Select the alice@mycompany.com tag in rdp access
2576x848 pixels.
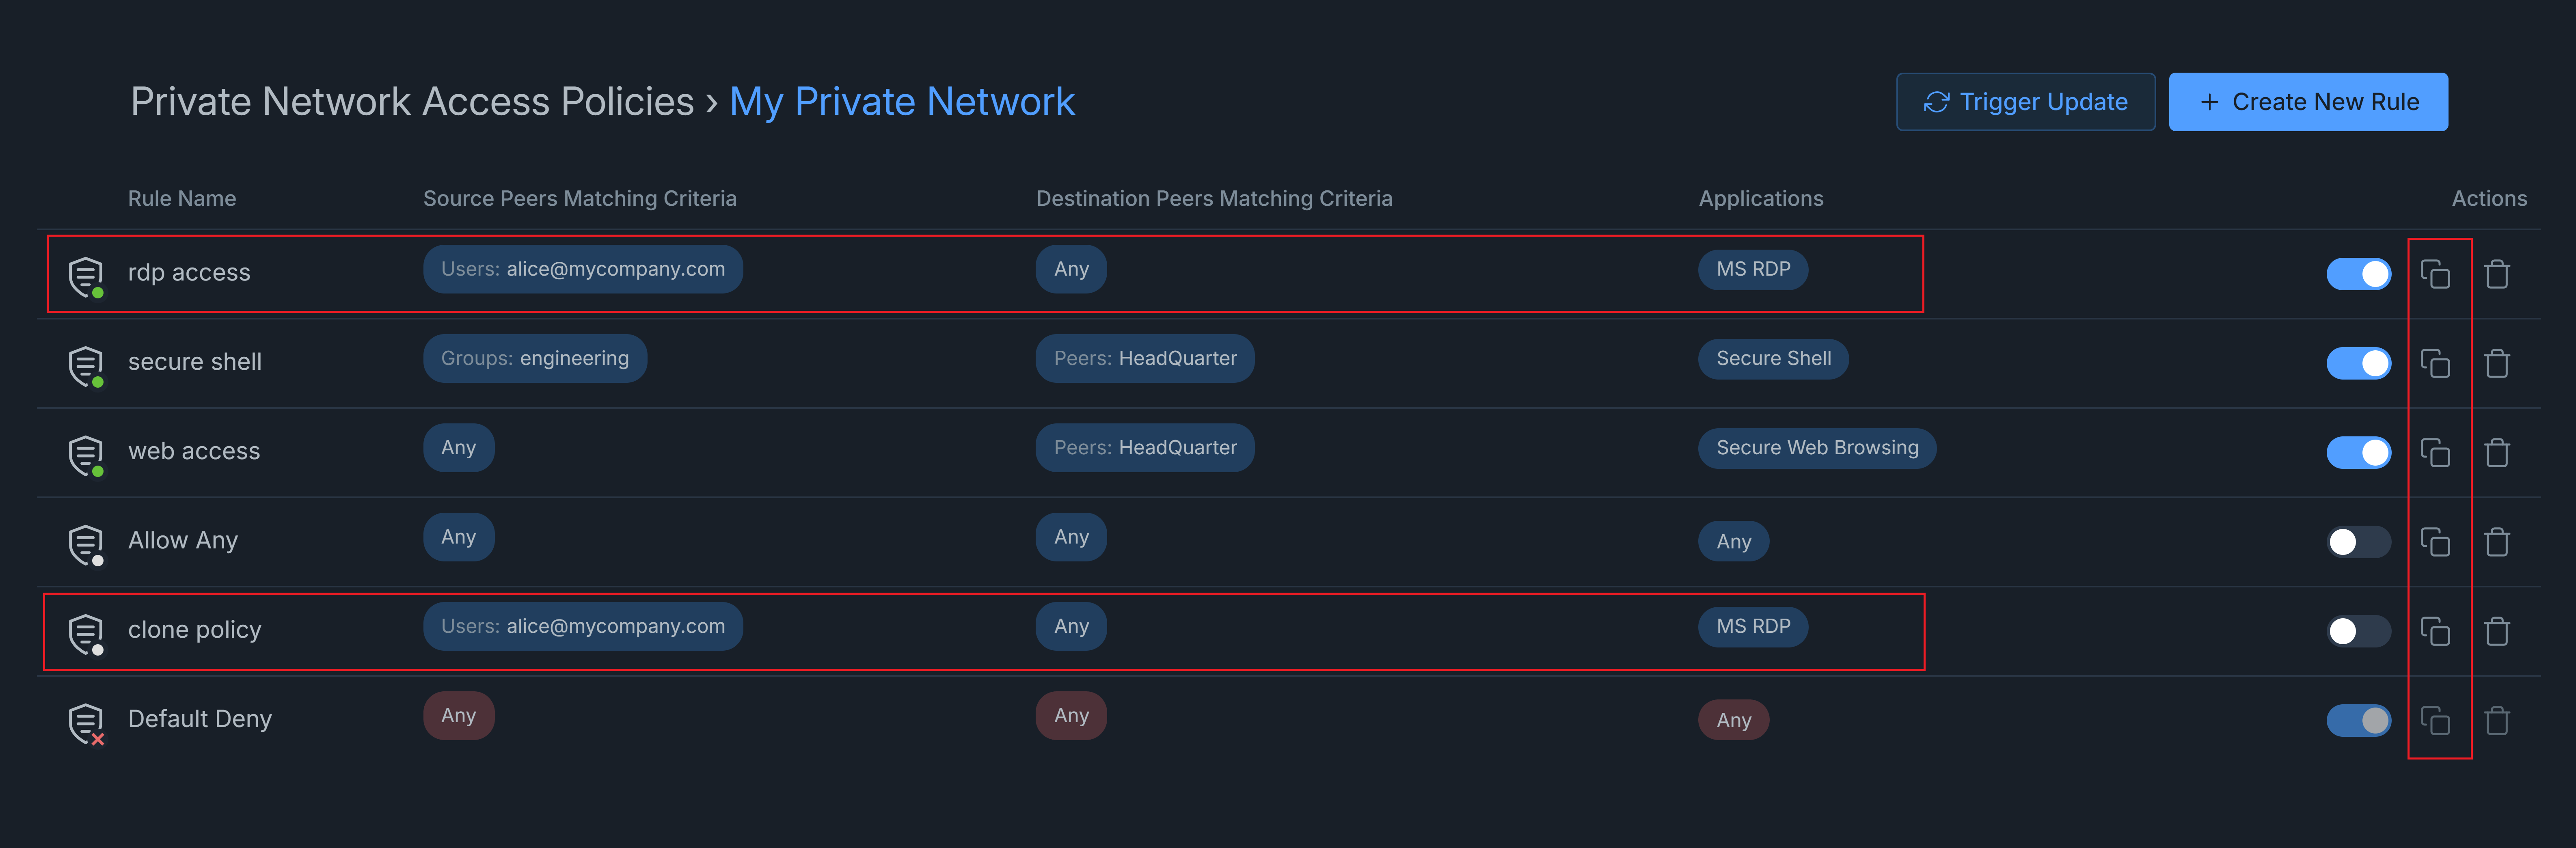click(x=582, y=269)
